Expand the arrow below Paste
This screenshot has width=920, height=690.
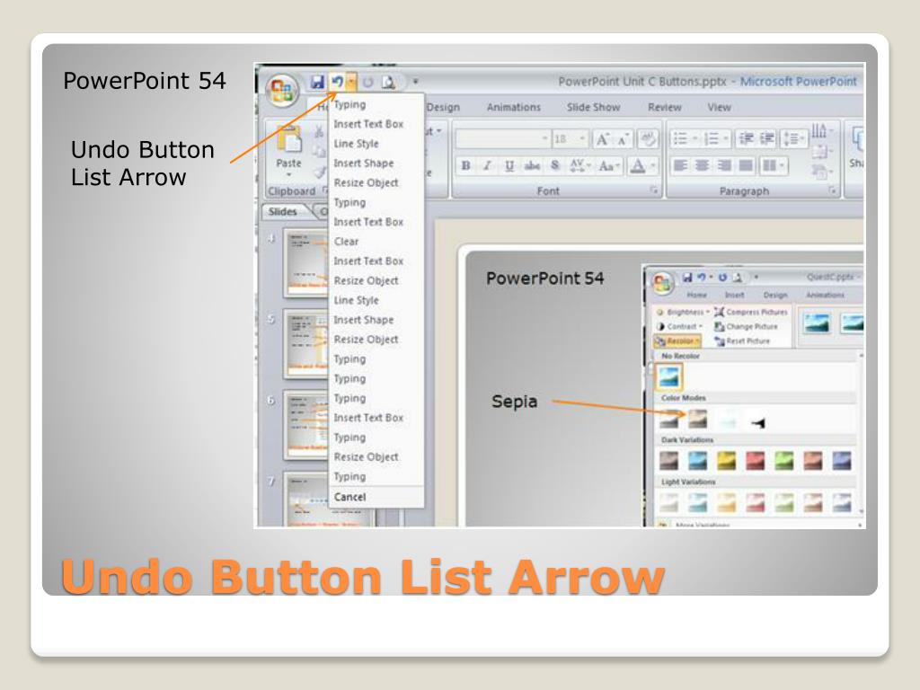(288, 175)
